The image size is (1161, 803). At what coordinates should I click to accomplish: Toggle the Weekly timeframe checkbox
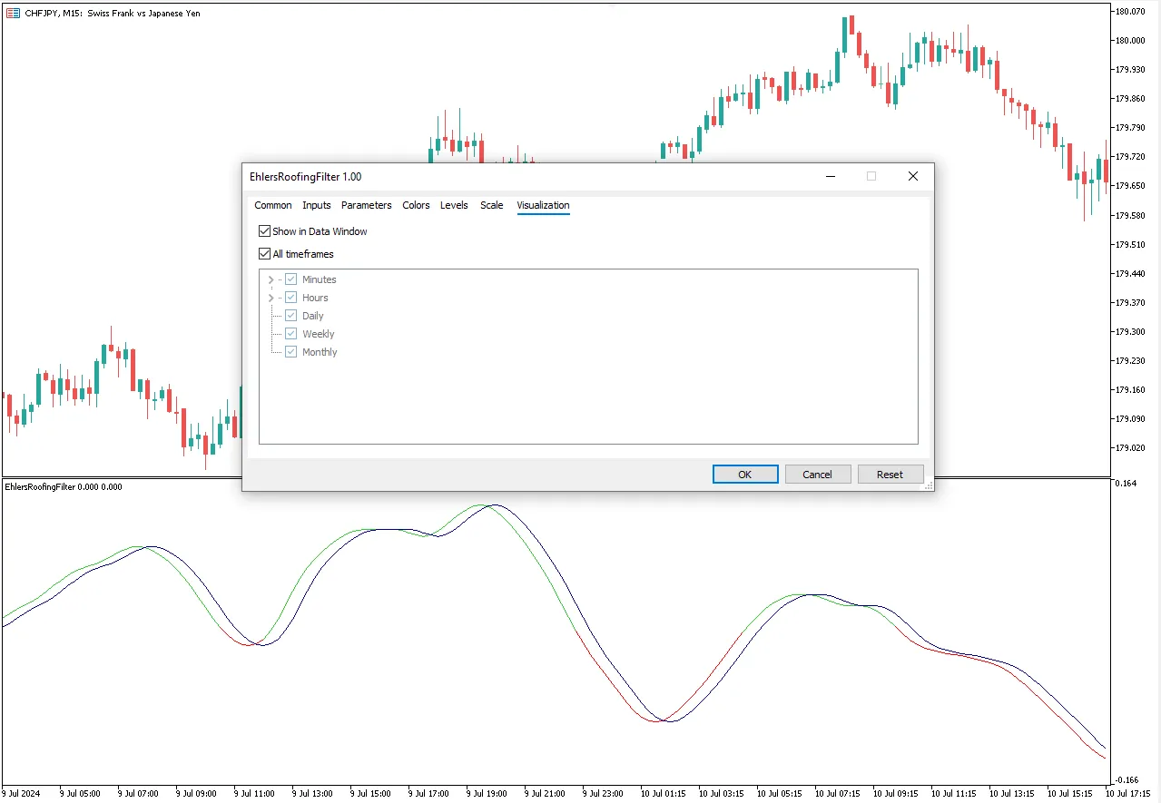(x=291, y=334)
